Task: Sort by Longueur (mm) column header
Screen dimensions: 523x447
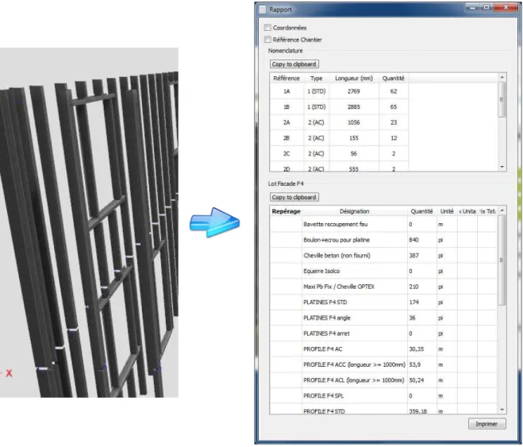Action: [x=354, y=78]
